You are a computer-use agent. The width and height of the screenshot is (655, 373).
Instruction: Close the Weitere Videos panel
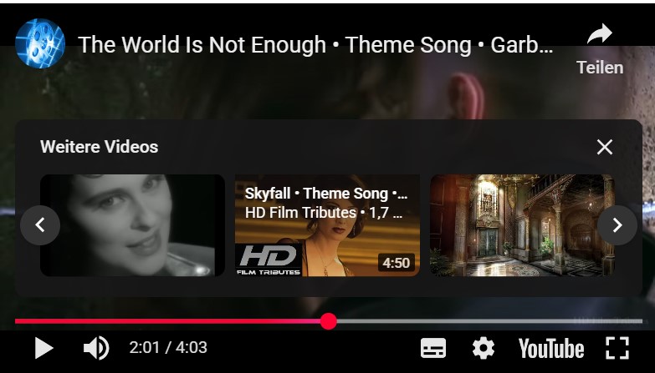pos(605,147)
